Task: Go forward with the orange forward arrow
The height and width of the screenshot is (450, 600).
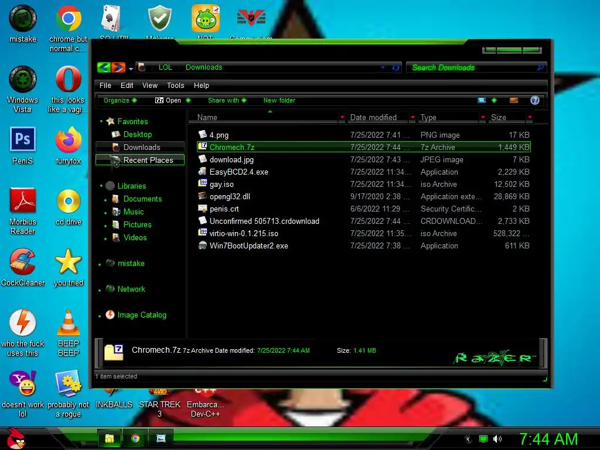Action: tap(118, 67)
